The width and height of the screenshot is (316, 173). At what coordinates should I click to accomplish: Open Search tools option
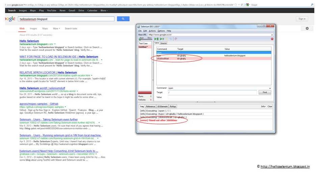pyautogui.click(x=71, y=29)
